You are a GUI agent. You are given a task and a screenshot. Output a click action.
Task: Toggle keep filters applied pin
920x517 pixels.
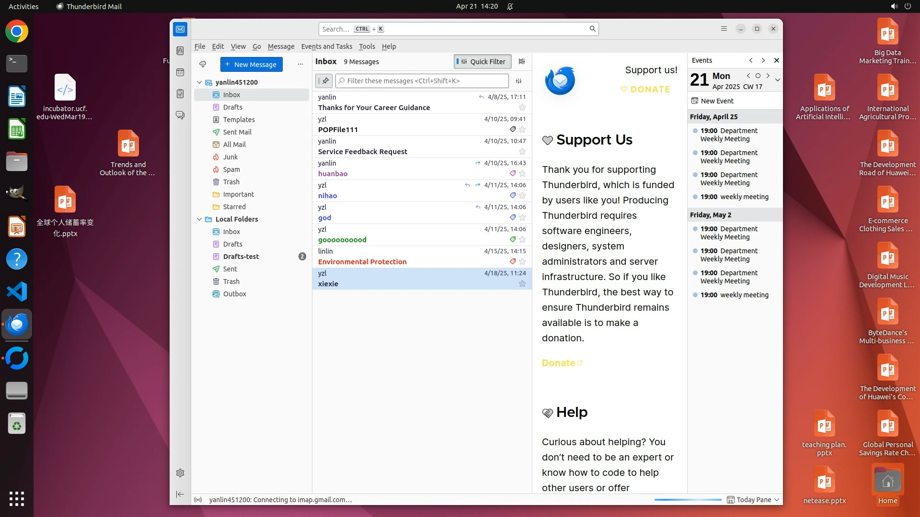tap(324, 81)
